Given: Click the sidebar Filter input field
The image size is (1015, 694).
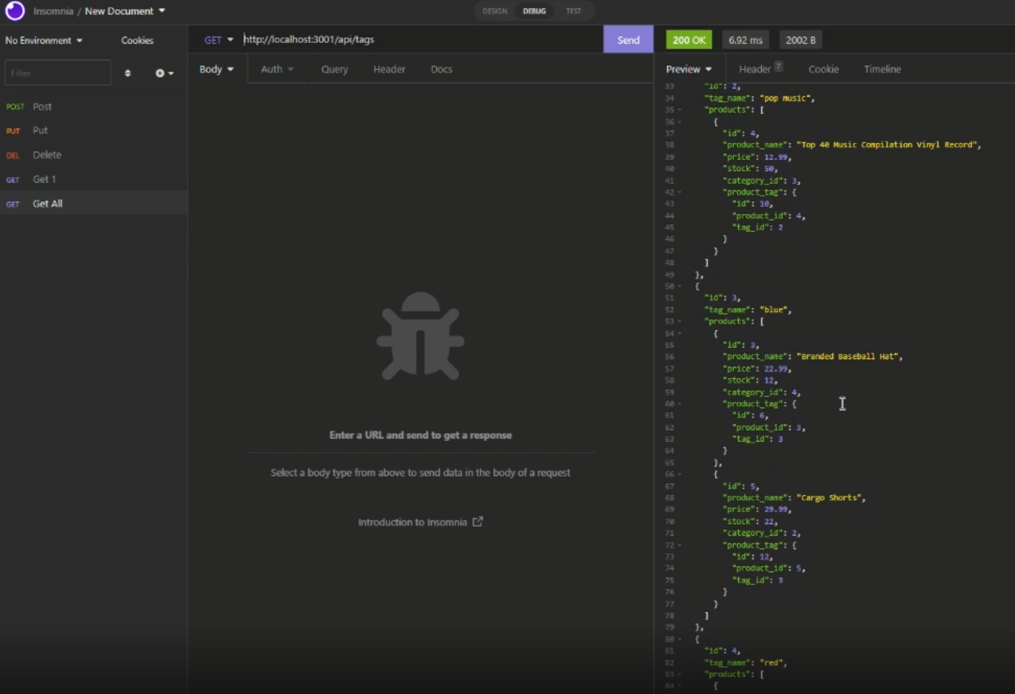Looking at the screenshot, I should pos(58,72).
